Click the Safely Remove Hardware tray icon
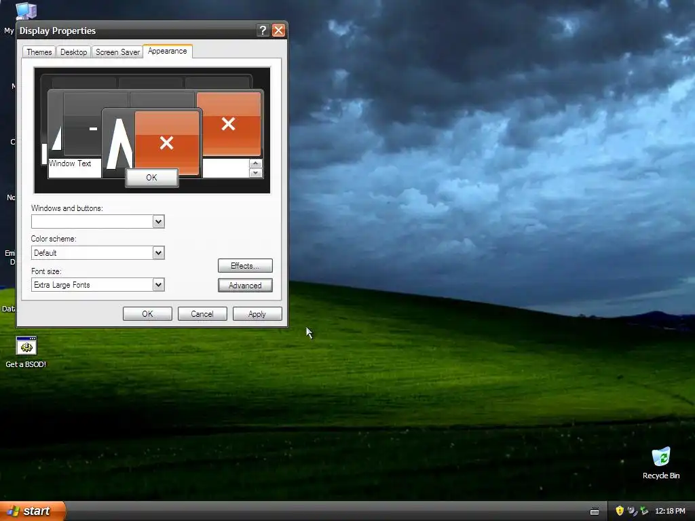 pos(644,511)
